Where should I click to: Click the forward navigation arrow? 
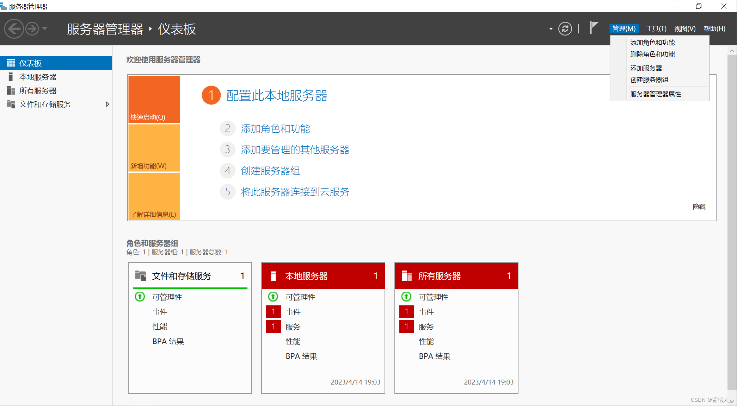(32, 28)
